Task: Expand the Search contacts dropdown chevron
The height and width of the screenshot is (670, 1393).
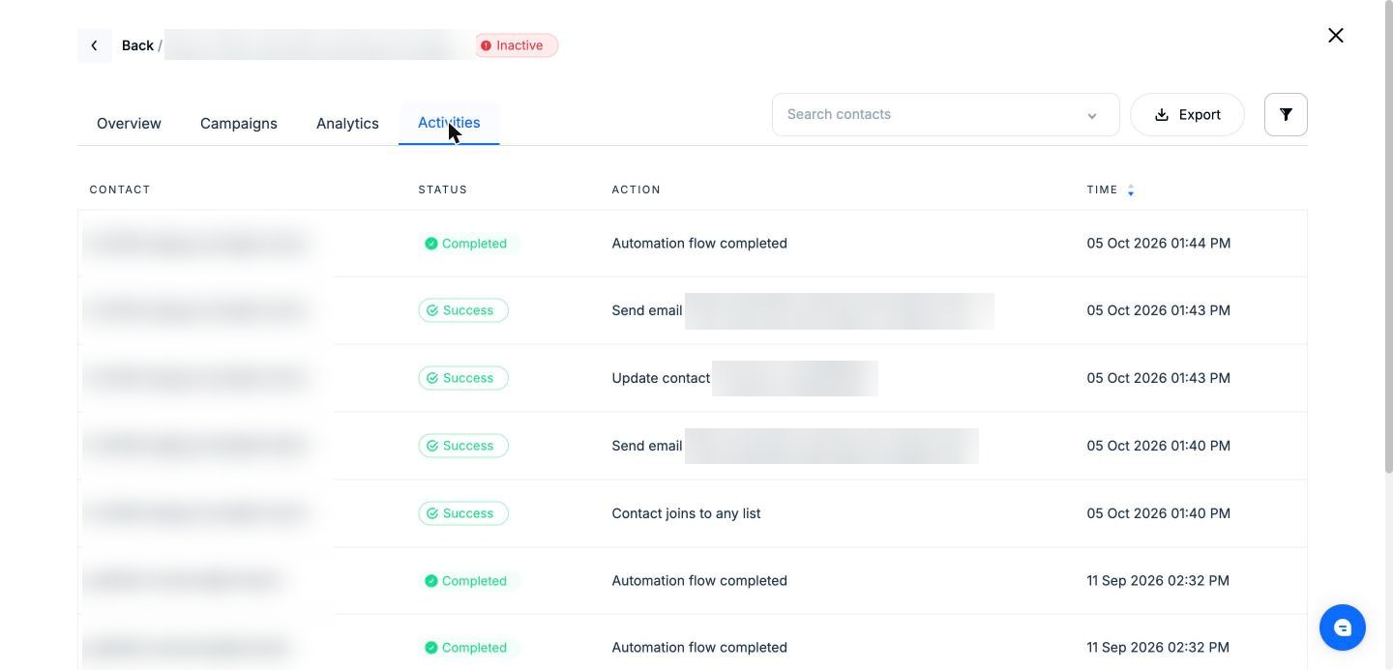Action: click(1092, 115)
